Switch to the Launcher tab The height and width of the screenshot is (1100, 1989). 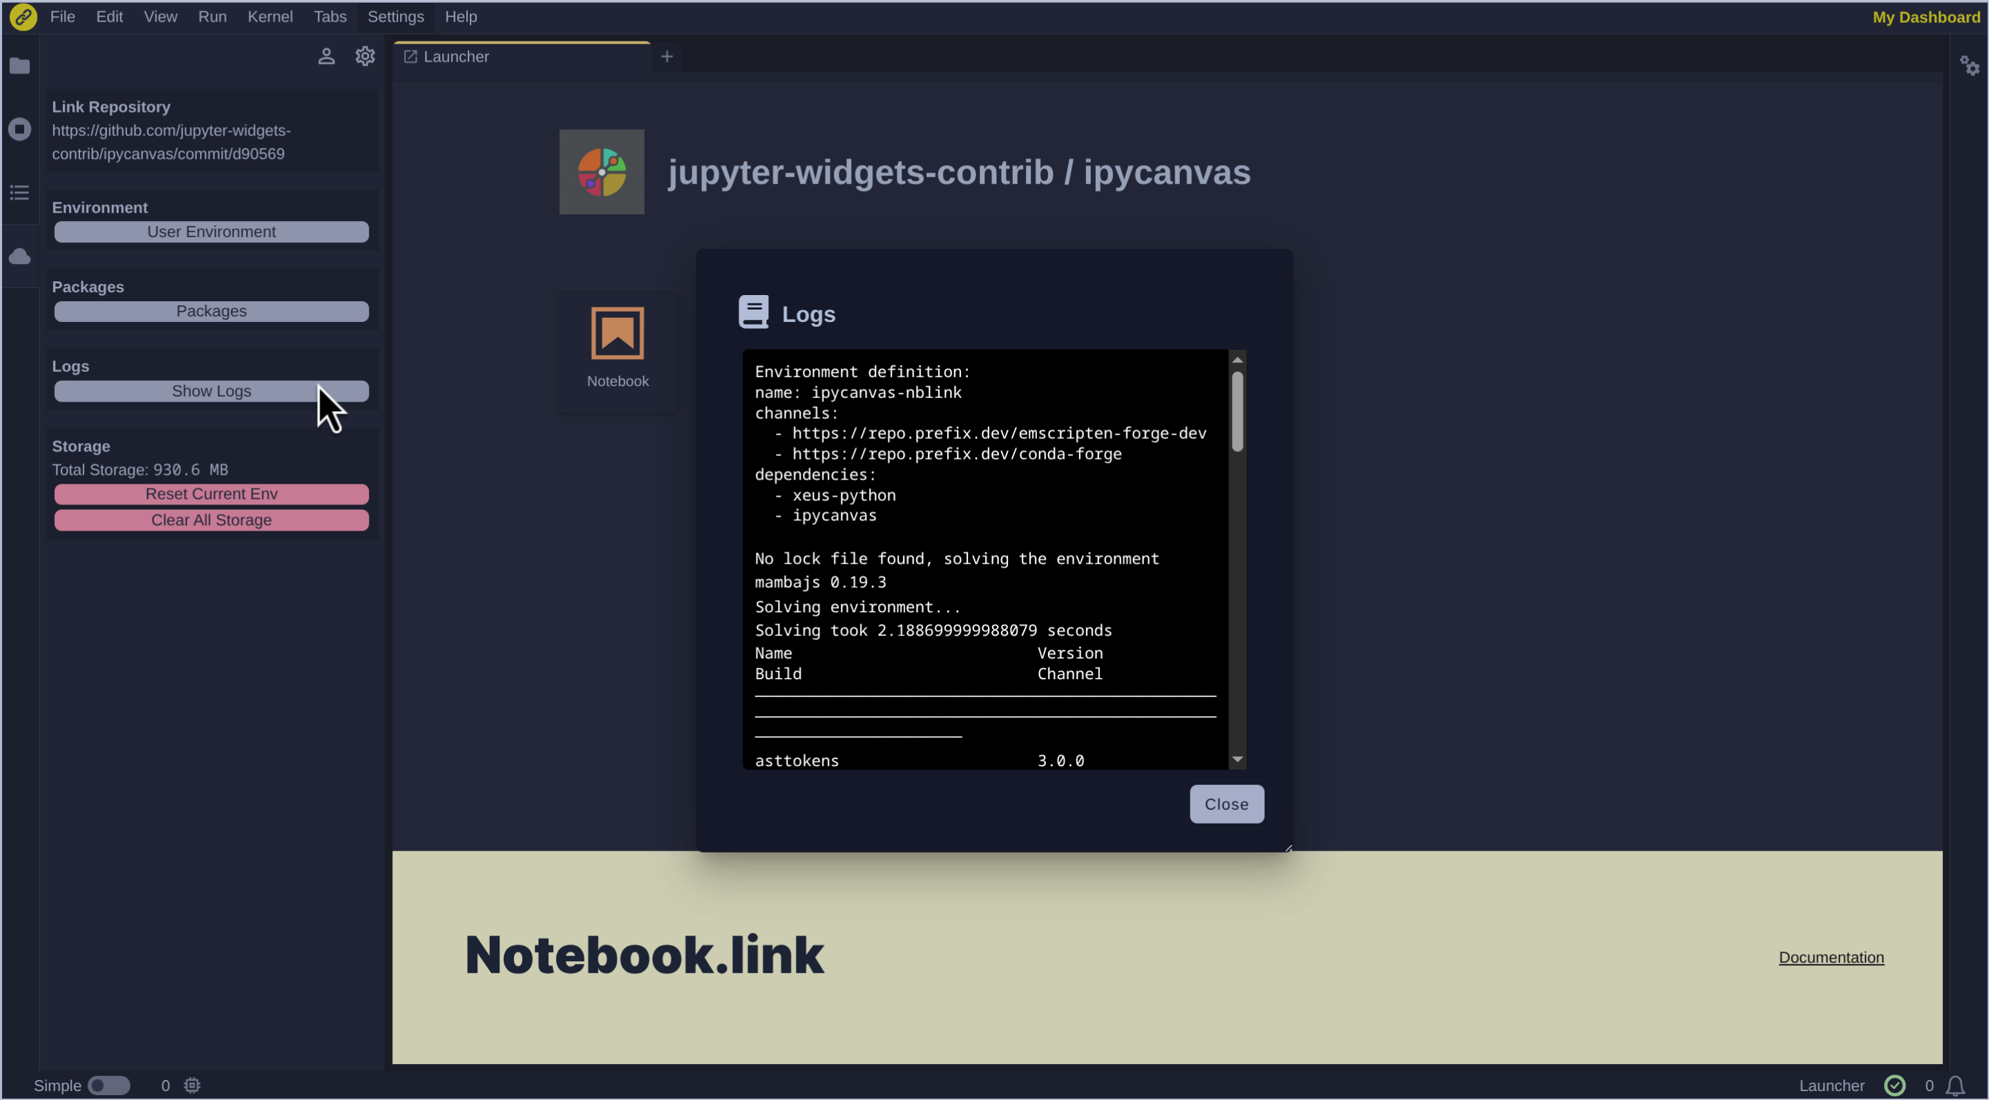(455, 57)
